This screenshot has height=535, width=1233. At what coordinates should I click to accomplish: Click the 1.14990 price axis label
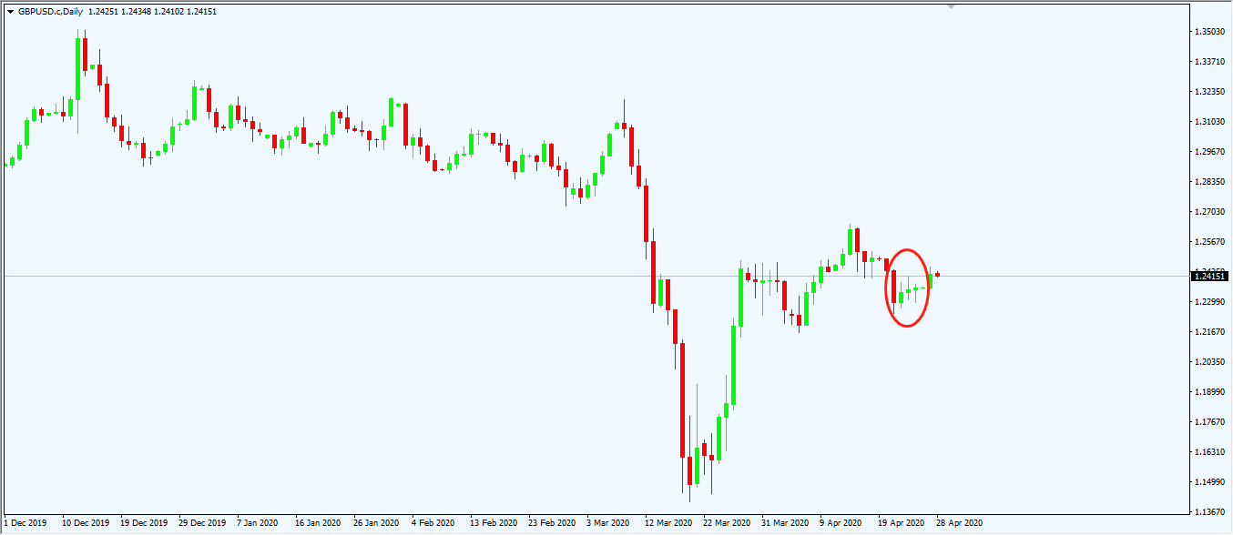1210,482
